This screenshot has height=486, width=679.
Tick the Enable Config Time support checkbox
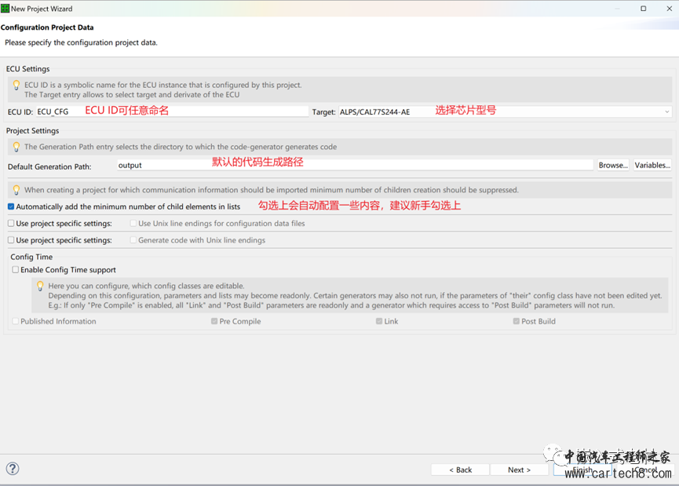[x=16, y=270]
